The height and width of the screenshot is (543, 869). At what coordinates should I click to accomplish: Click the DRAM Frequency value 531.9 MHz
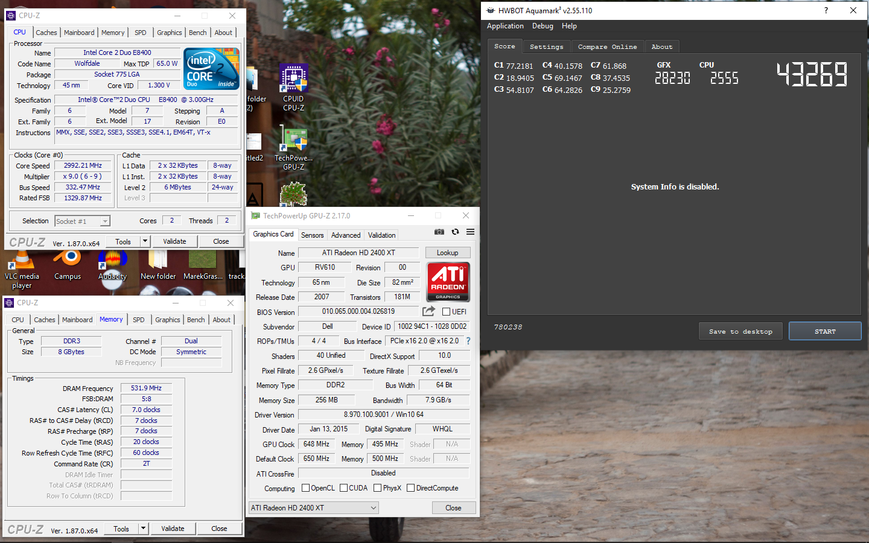click(147, 388)
